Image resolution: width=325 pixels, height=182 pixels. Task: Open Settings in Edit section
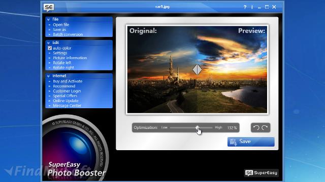click(60, 53)
